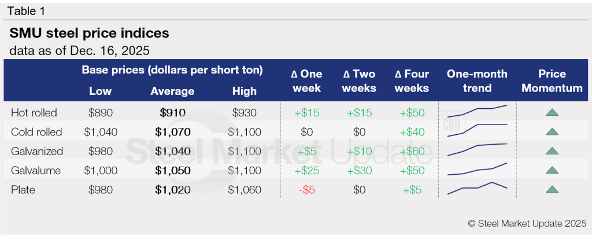Click the Plate one-month trend sparkline
592x239 pixels.
(477, 187)
